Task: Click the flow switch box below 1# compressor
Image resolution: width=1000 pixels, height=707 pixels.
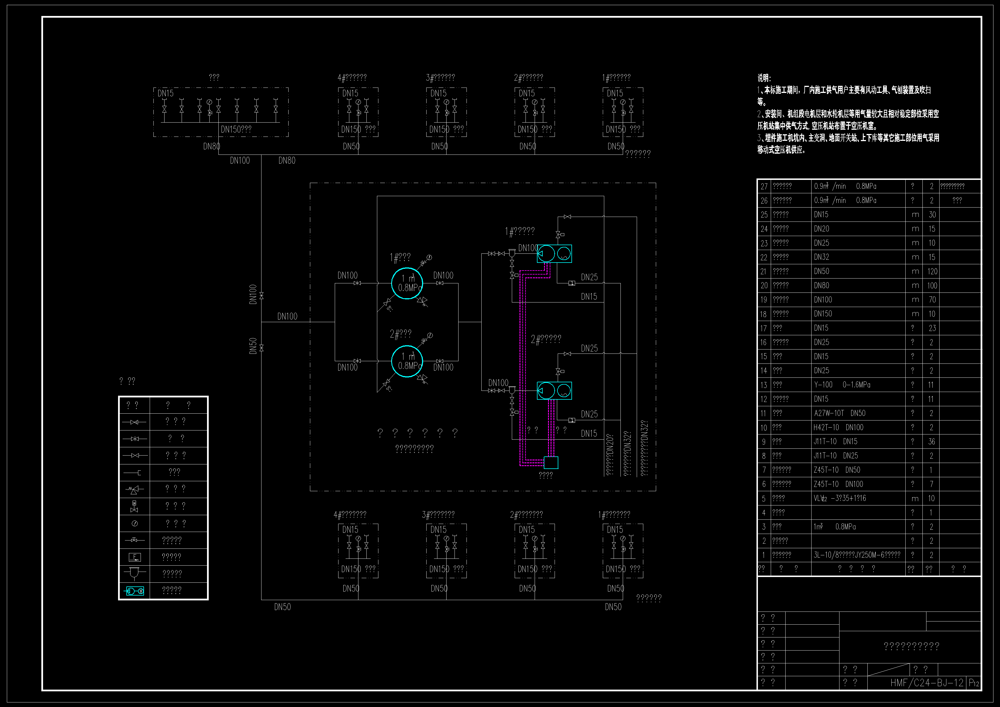Action: [572, 283]
